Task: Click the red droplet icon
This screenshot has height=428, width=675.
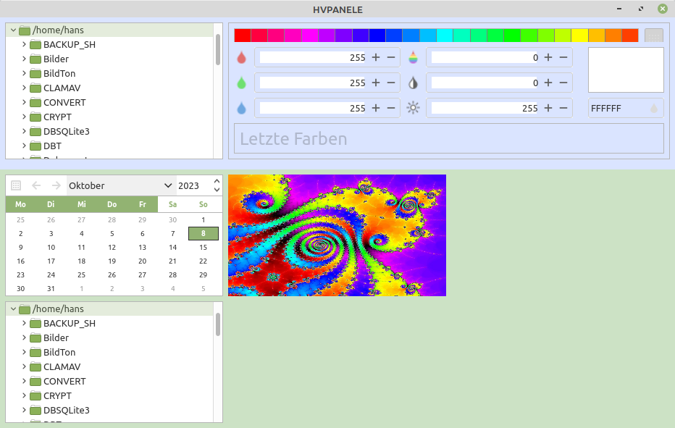Action: click(241, 58)
